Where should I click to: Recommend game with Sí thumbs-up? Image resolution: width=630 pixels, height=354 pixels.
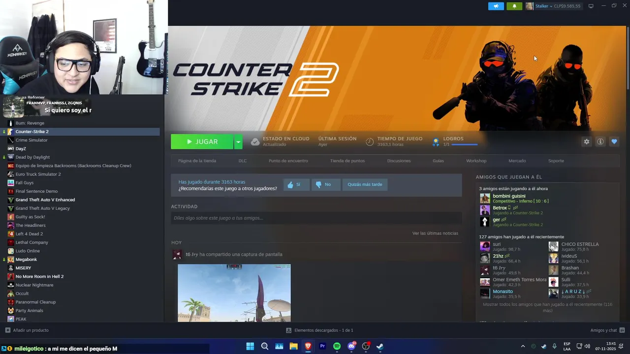pyautogui.click(x=296, y=184)
